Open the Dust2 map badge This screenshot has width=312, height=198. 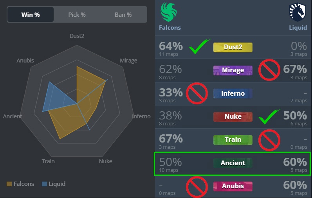233,47
